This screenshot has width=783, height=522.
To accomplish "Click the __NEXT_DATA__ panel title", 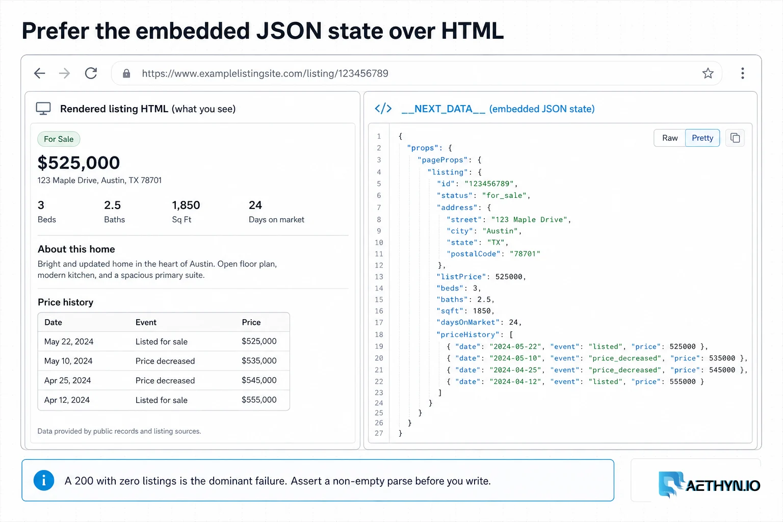I will [498, 109].
